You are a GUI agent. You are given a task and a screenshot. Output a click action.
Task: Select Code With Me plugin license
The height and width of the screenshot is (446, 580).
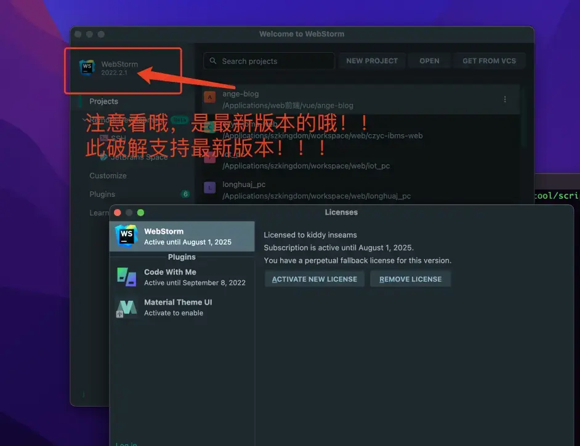click(x=182, y=277)
